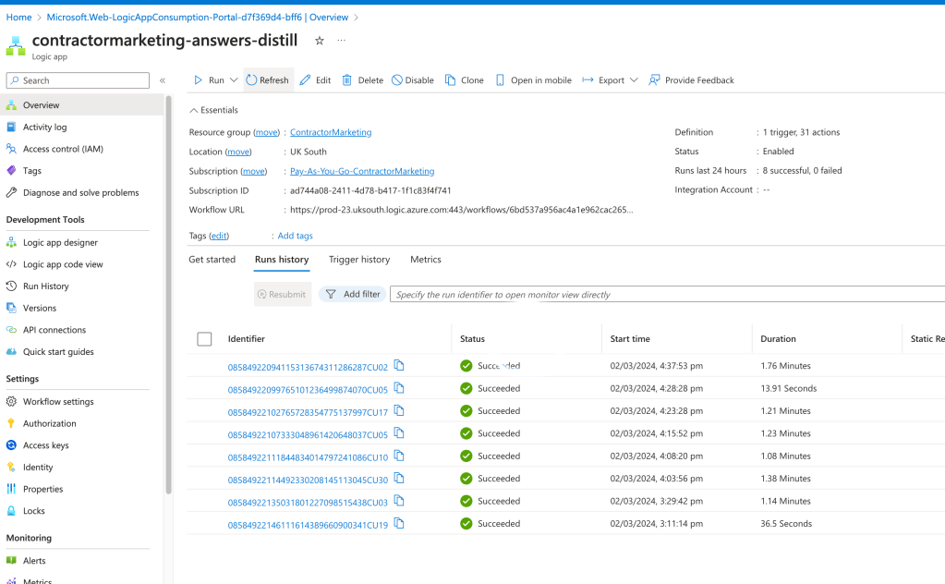Expand the Export dropdown arrow
This screenshot has width=945, height=584.
click(634, 80)
